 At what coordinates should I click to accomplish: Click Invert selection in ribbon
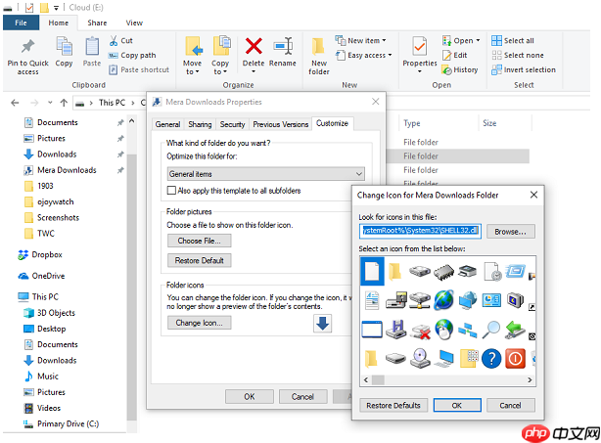pos(524,69)
